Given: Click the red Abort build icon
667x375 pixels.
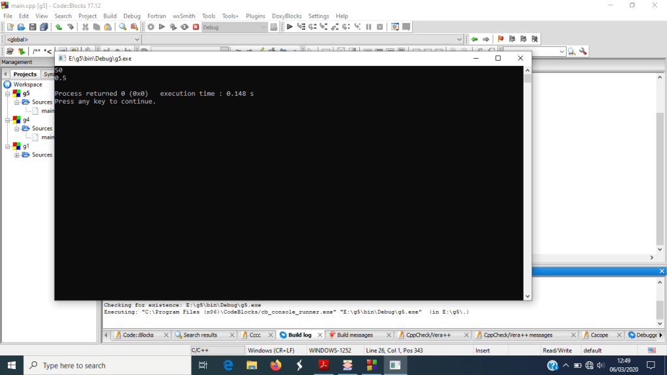Looking at the screenshot, I should (x=196, y=27).
